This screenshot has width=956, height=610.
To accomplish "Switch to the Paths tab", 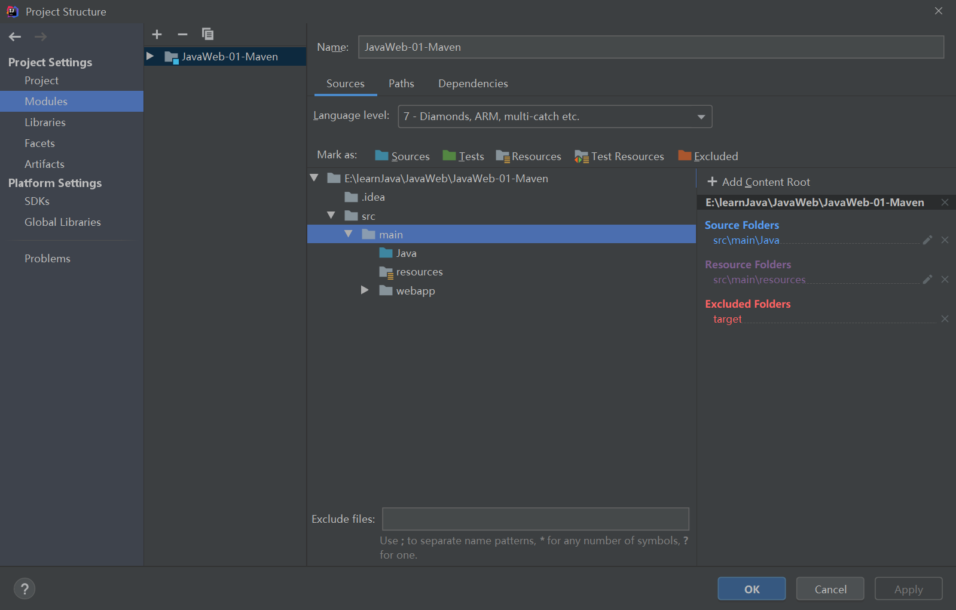I will tap(401, 84).
